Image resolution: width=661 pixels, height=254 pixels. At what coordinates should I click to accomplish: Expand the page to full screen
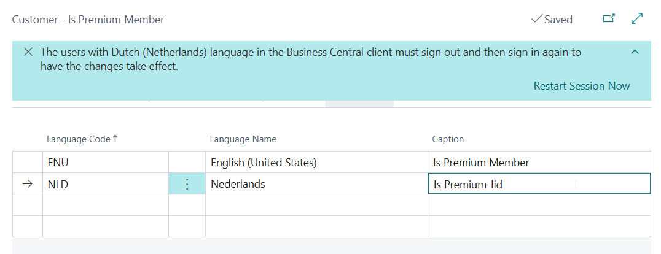(x=637, y=19)
